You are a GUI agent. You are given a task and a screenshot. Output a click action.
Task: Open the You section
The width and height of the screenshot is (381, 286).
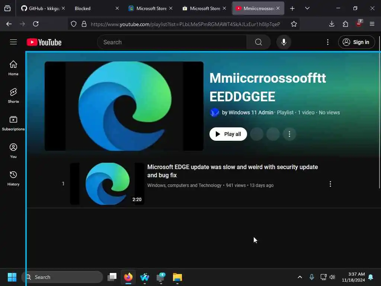point(13,151)
